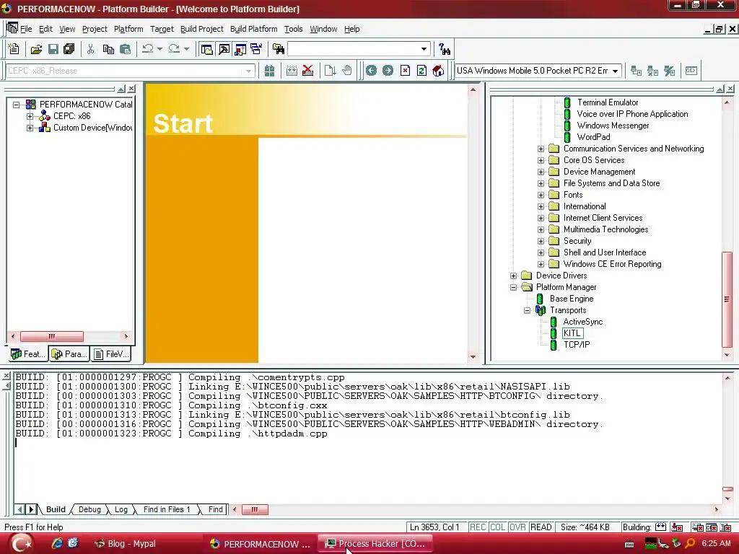The width and height of the screenshot is (739, 554).
Task: Click the Help search question-mark binoculars icon
Action: (444, 49)
